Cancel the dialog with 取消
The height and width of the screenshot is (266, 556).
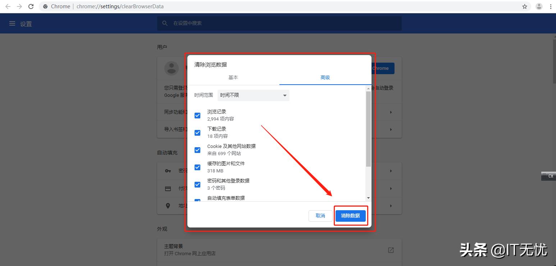(x=320, y=216)
